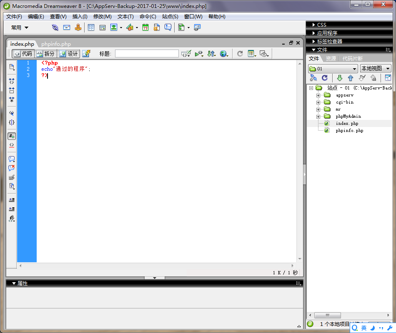Click the Indent Code icon
The image size is (396, 333).
12,200
